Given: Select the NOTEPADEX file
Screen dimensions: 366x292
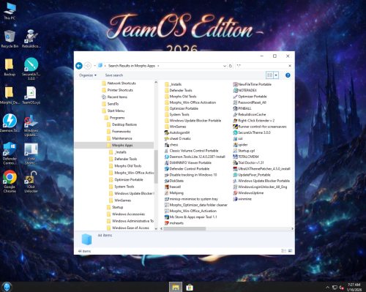Looking at the screenshot, I should (245, 90).
